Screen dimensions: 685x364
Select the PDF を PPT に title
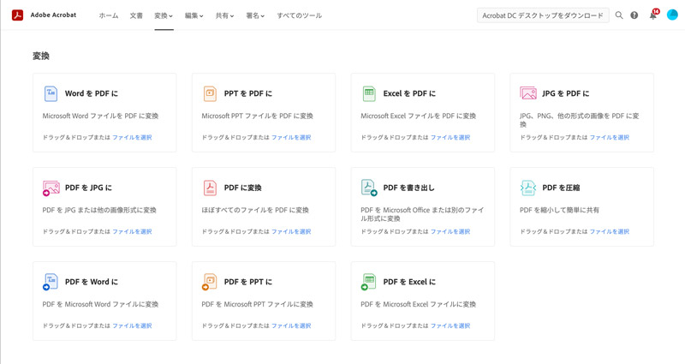[248, 282]
